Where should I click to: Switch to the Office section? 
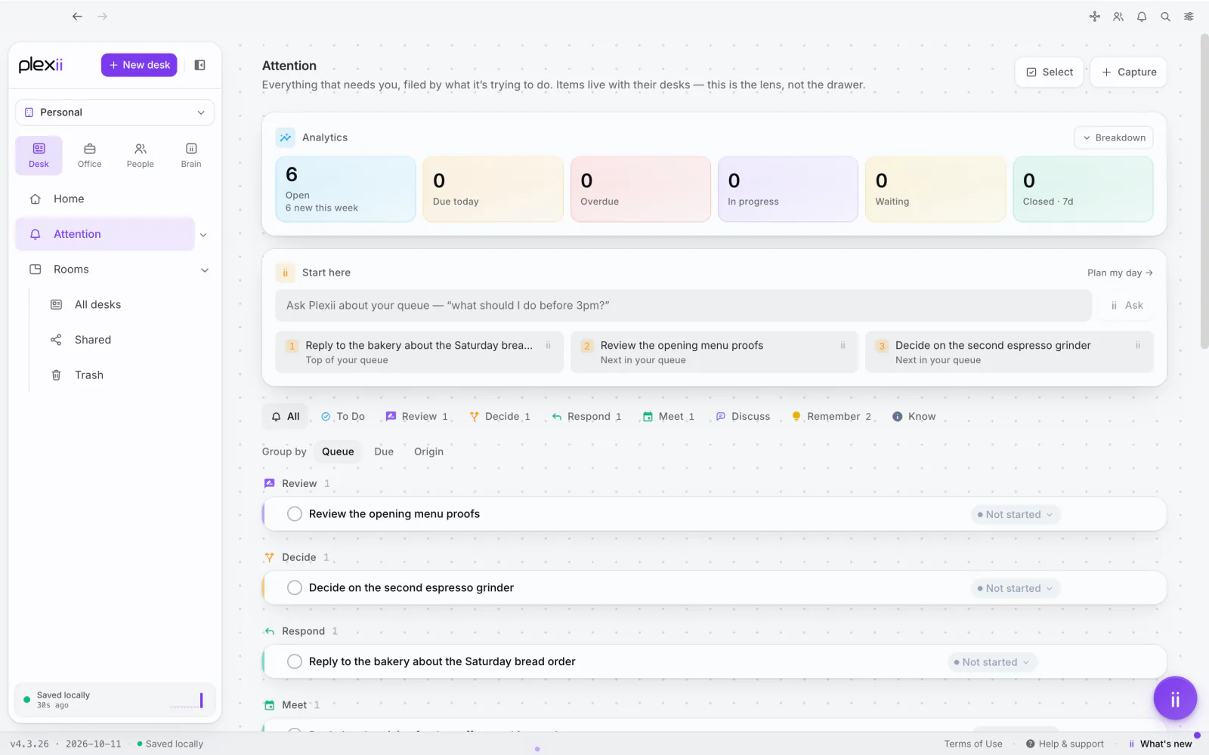tap(89, 156)
